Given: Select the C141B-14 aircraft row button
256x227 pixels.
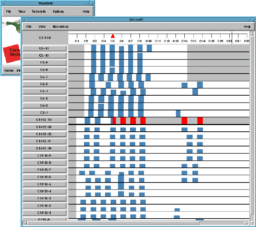Looking at the screenshot, I should 45,120.
